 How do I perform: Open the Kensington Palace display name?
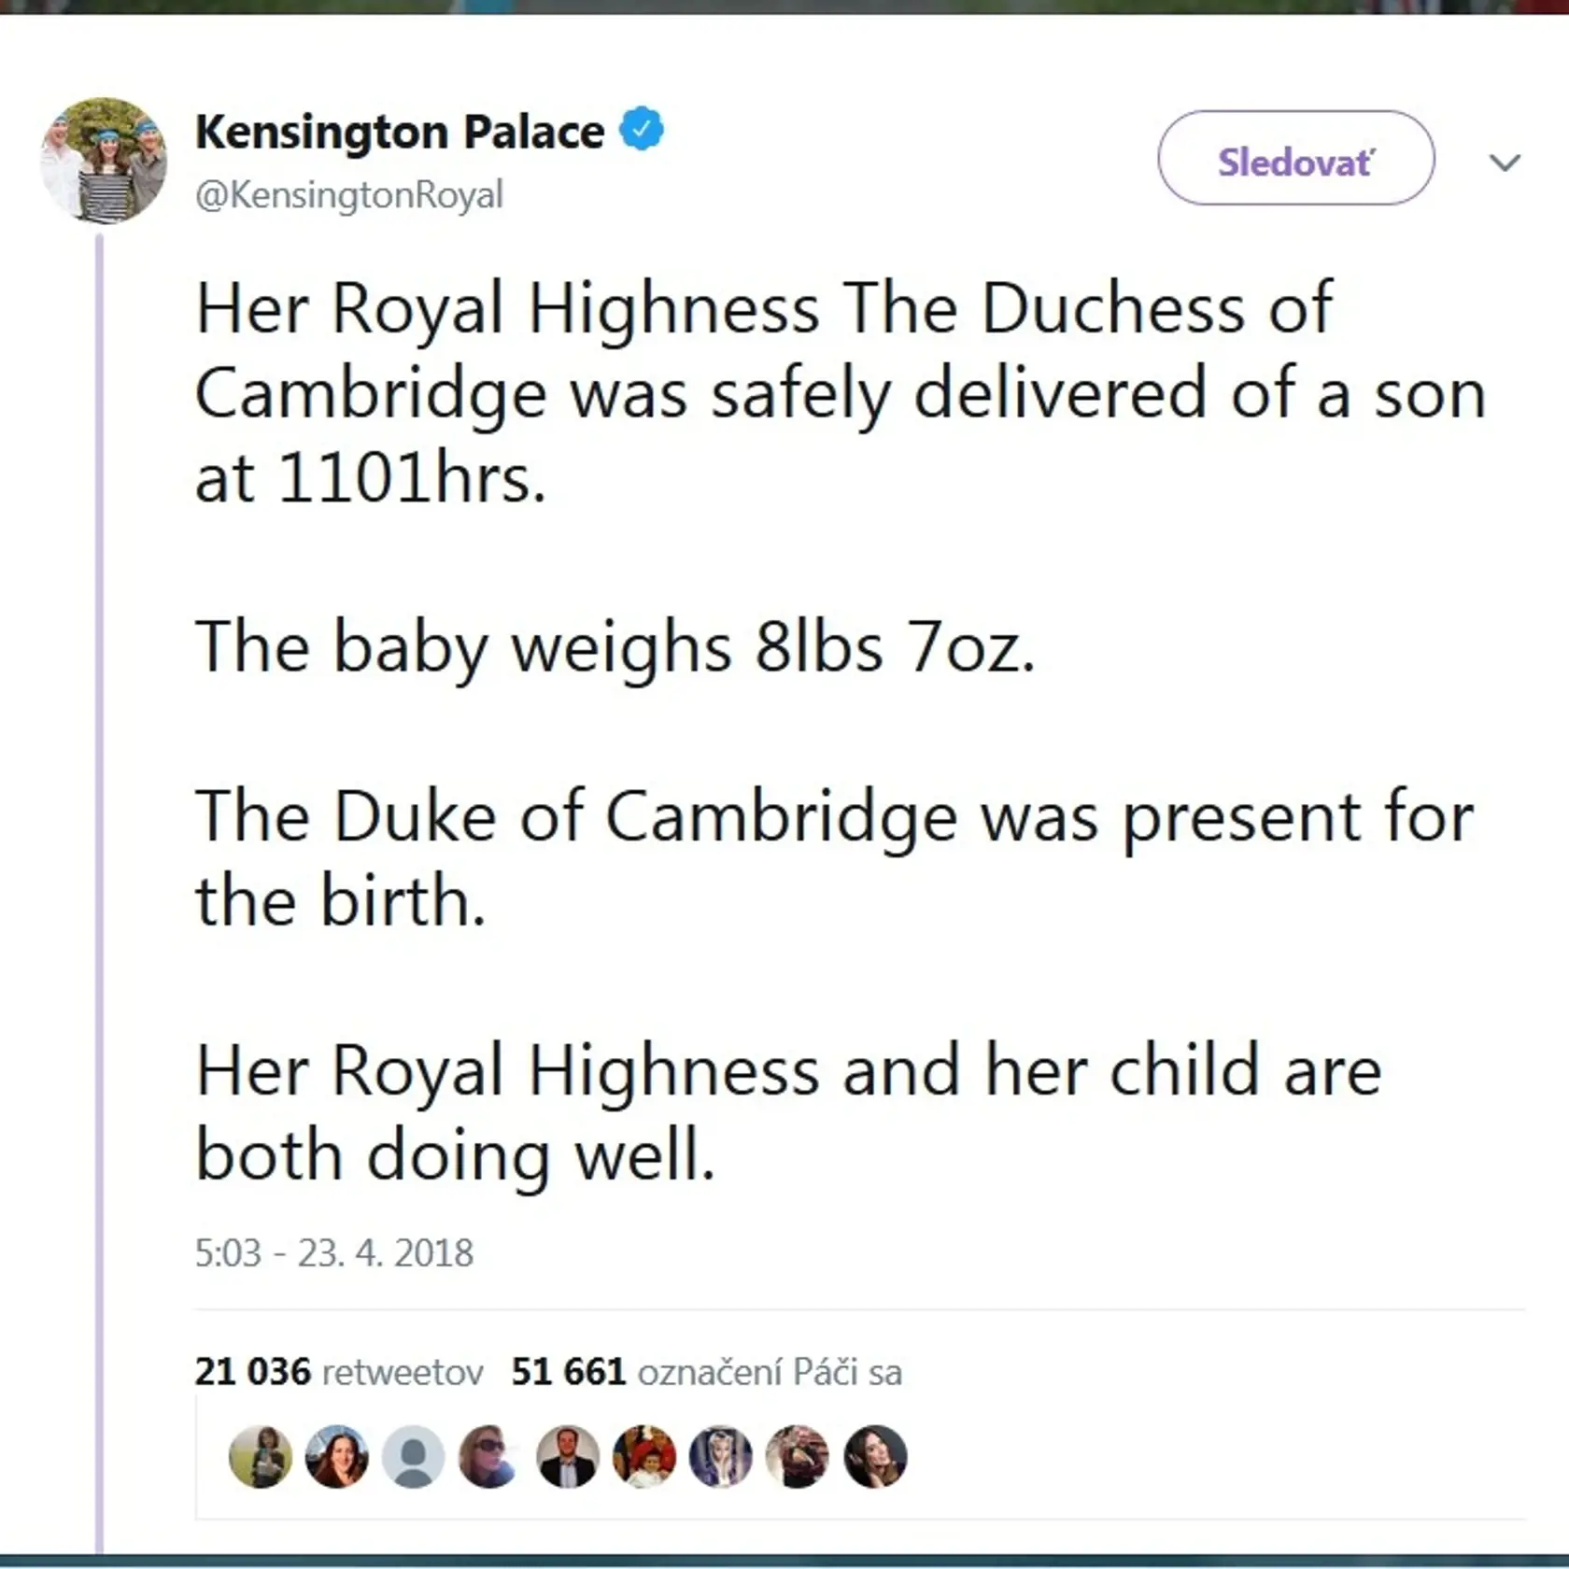[x=400, y=132]
